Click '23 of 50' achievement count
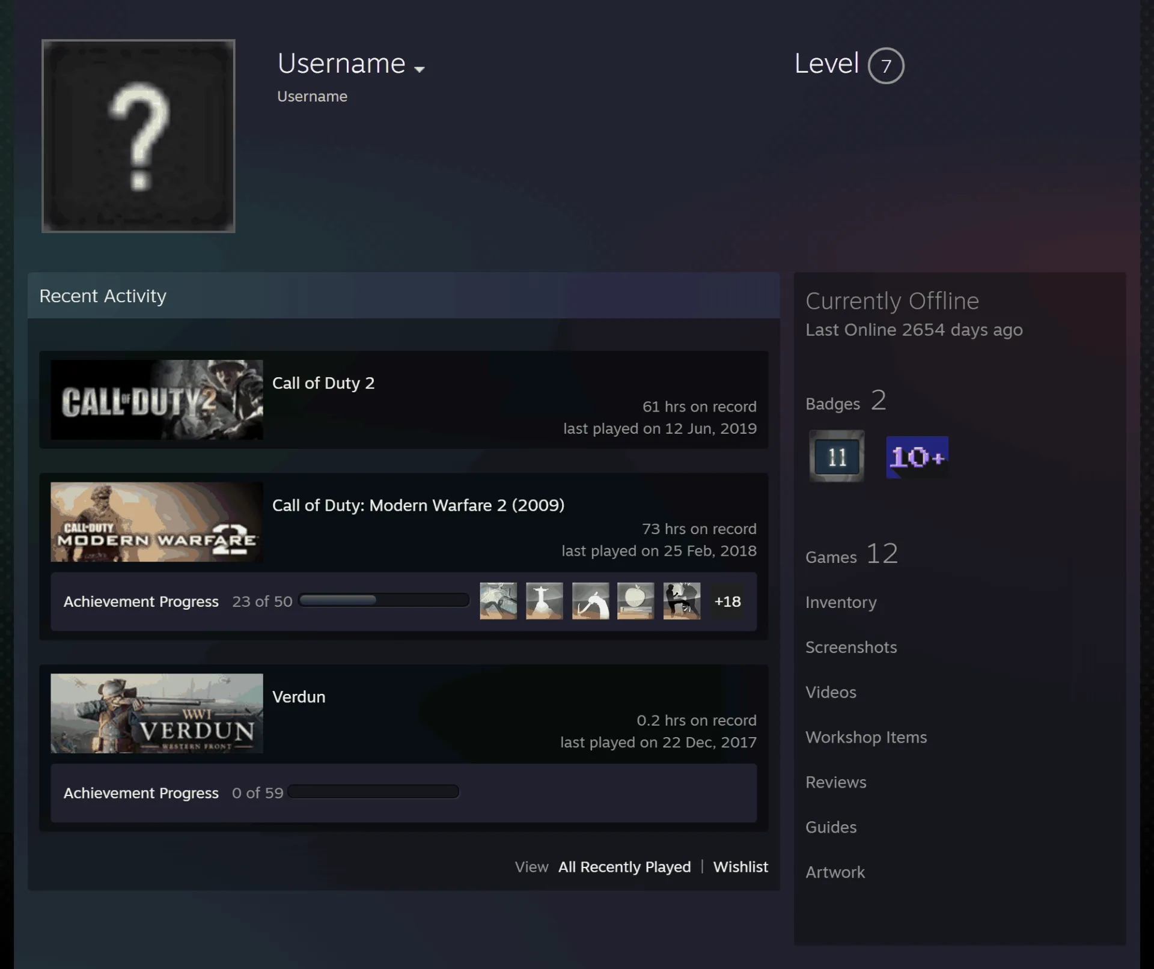Screen dimensions: 1154x969 (x=262, y=601)
